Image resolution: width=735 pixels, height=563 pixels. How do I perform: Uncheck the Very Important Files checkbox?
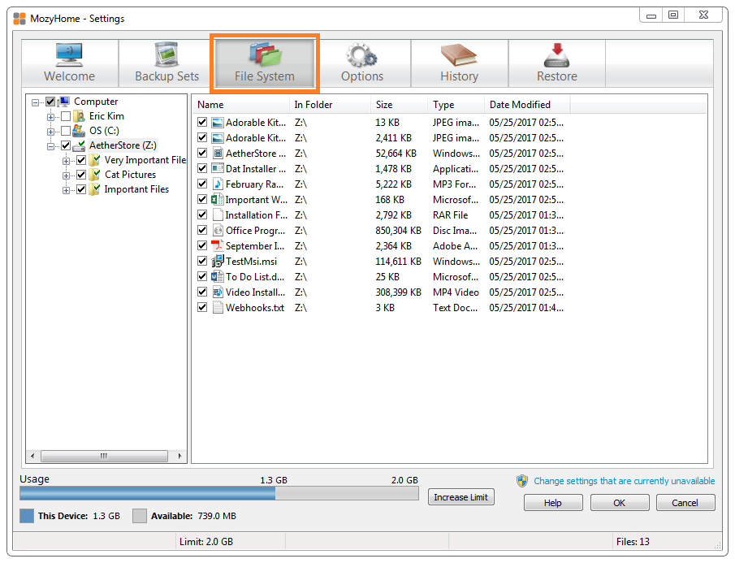click(x=81, y=160)
